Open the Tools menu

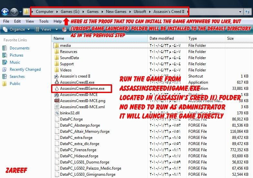tap(44, 21)
